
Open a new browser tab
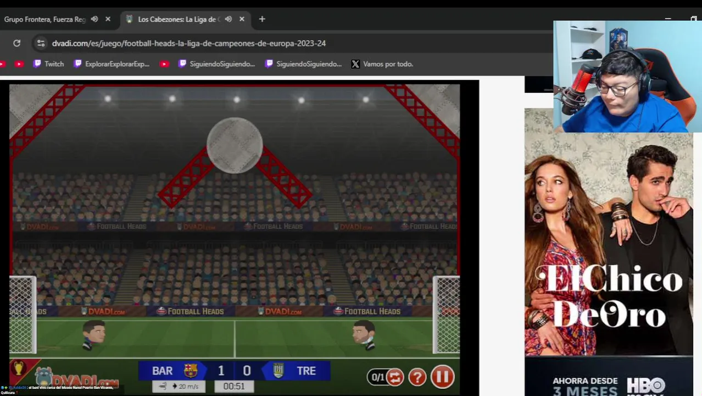click(262, 19)
